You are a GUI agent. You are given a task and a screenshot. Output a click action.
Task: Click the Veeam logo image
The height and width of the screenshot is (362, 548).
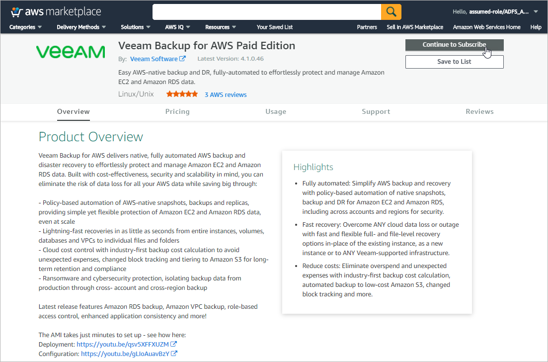click(x=71, y=52)
